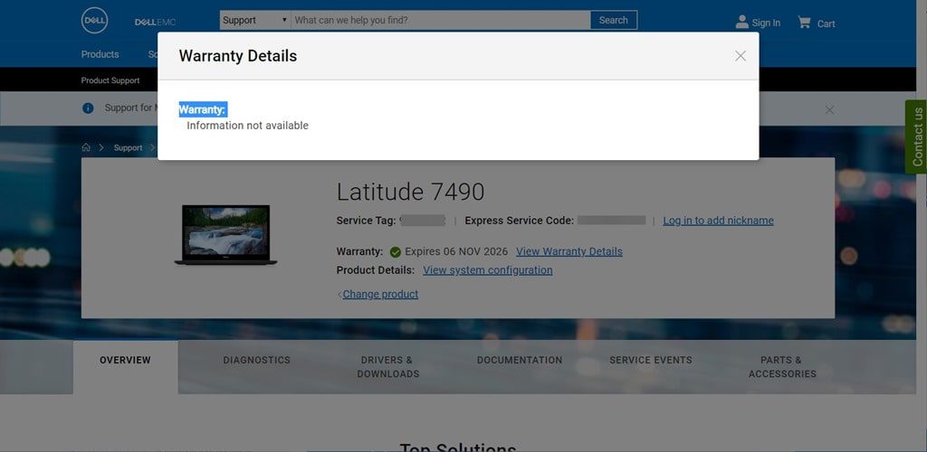927x452 pixels.
Task: Click the Dell EMC logo
Action: [x=155, y=22]
